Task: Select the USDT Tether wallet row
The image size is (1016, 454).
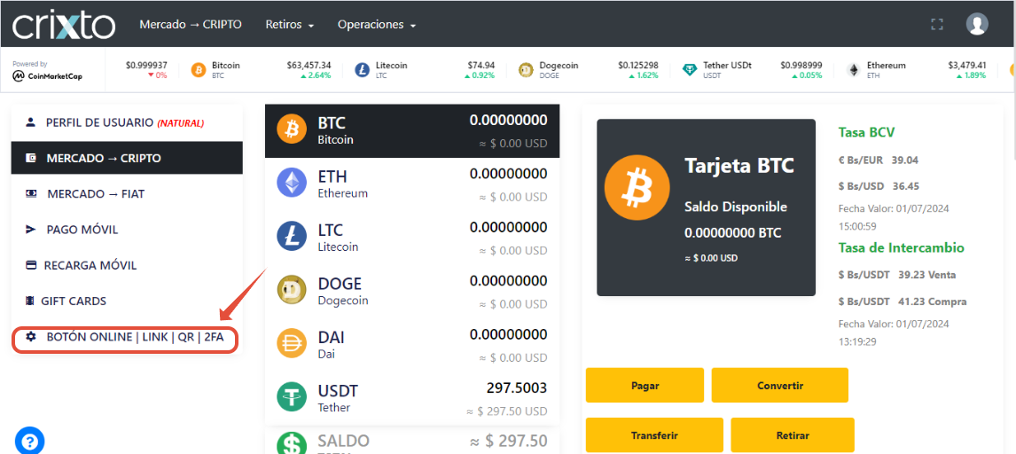Action: tap(412, 399)
